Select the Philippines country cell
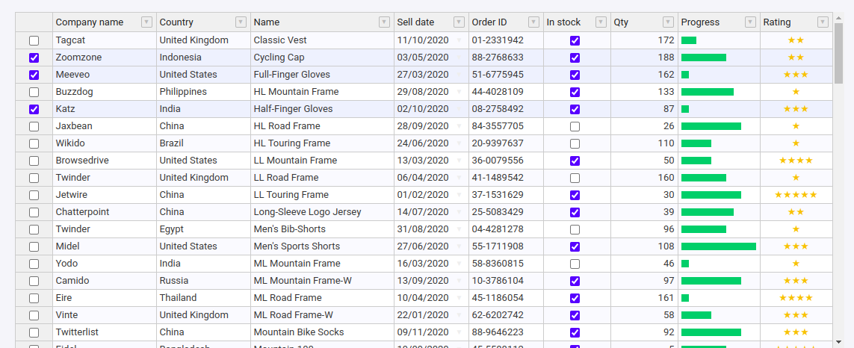Viewport: 854px width, 348px height. coord(204,92)
